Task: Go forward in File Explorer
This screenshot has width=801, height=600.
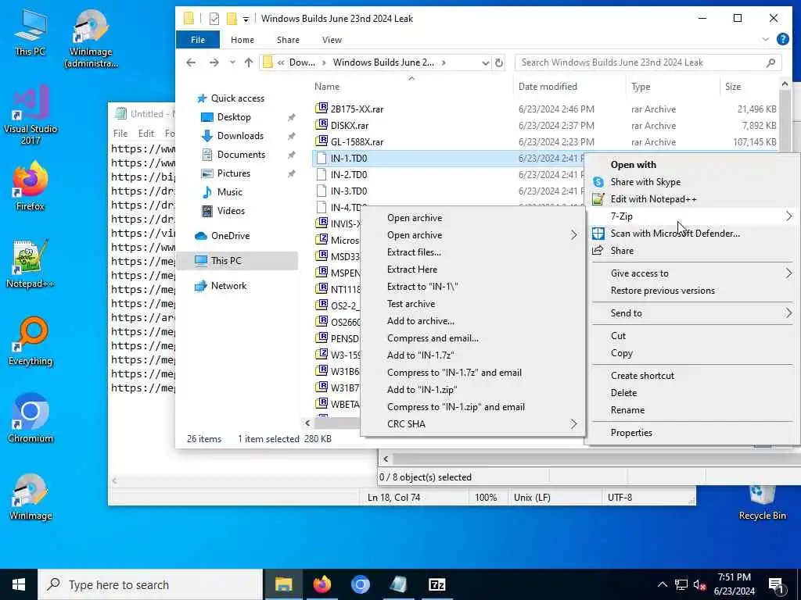Action: coord(214,62)
